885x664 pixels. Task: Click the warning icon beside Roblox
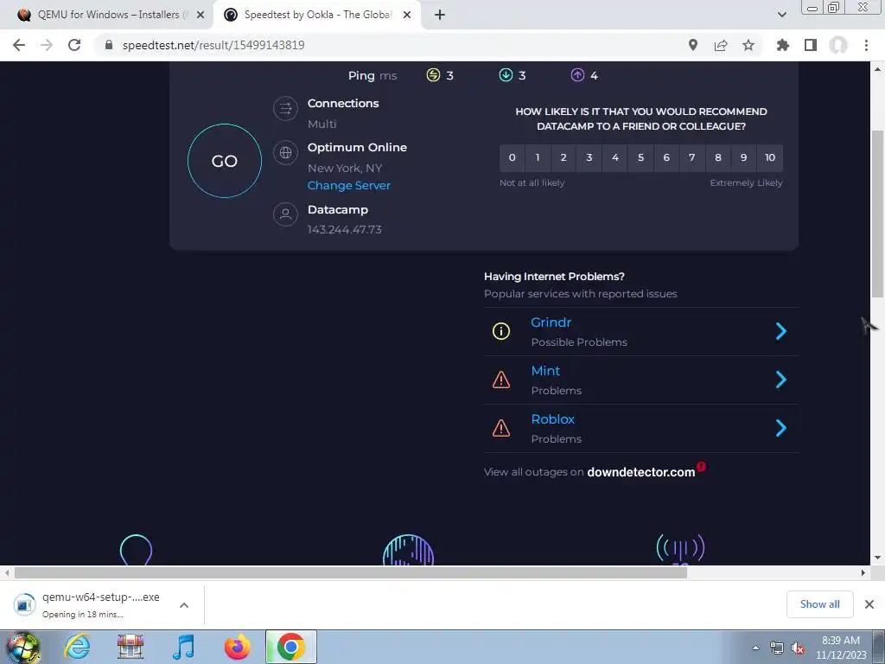(x=501, y=429)
